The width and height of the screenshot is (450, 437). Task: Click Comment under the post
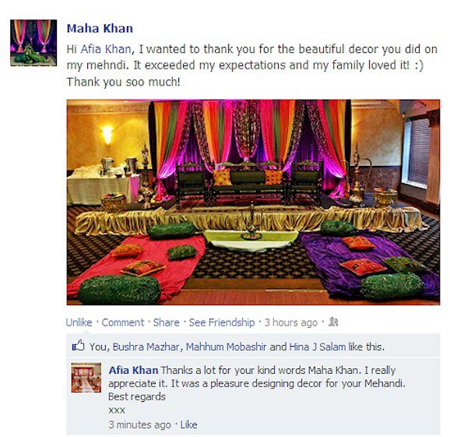click(123, 322)
